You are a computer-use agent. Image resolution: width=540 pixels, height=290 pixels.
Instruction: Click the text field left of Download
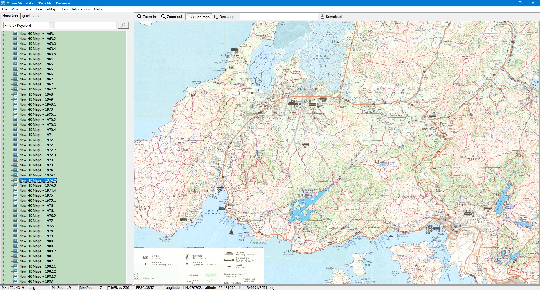[x=278, y=17]
